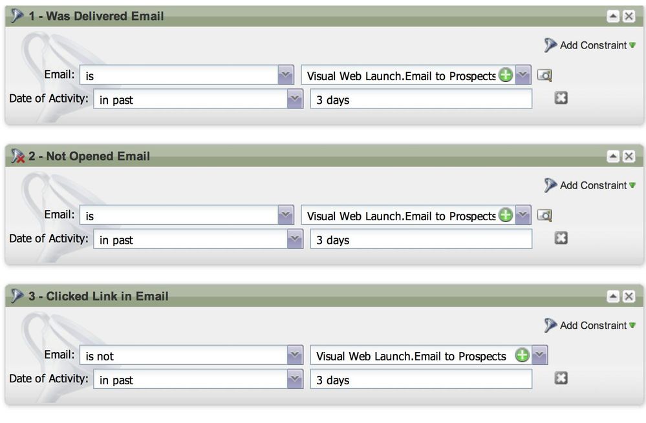Delete the Not Opened Email filter
Viewport: 646px width, 423px height.
pos(629,156)
